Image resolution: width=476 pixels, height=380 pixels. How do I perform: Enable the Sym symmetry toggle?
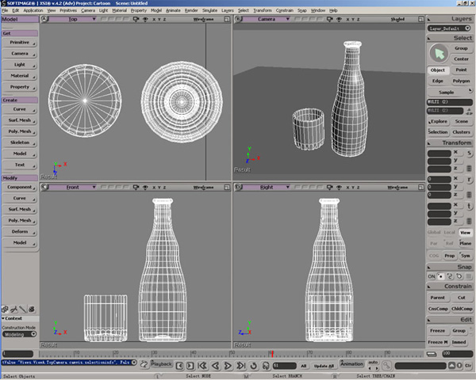[x=465, y=256]
